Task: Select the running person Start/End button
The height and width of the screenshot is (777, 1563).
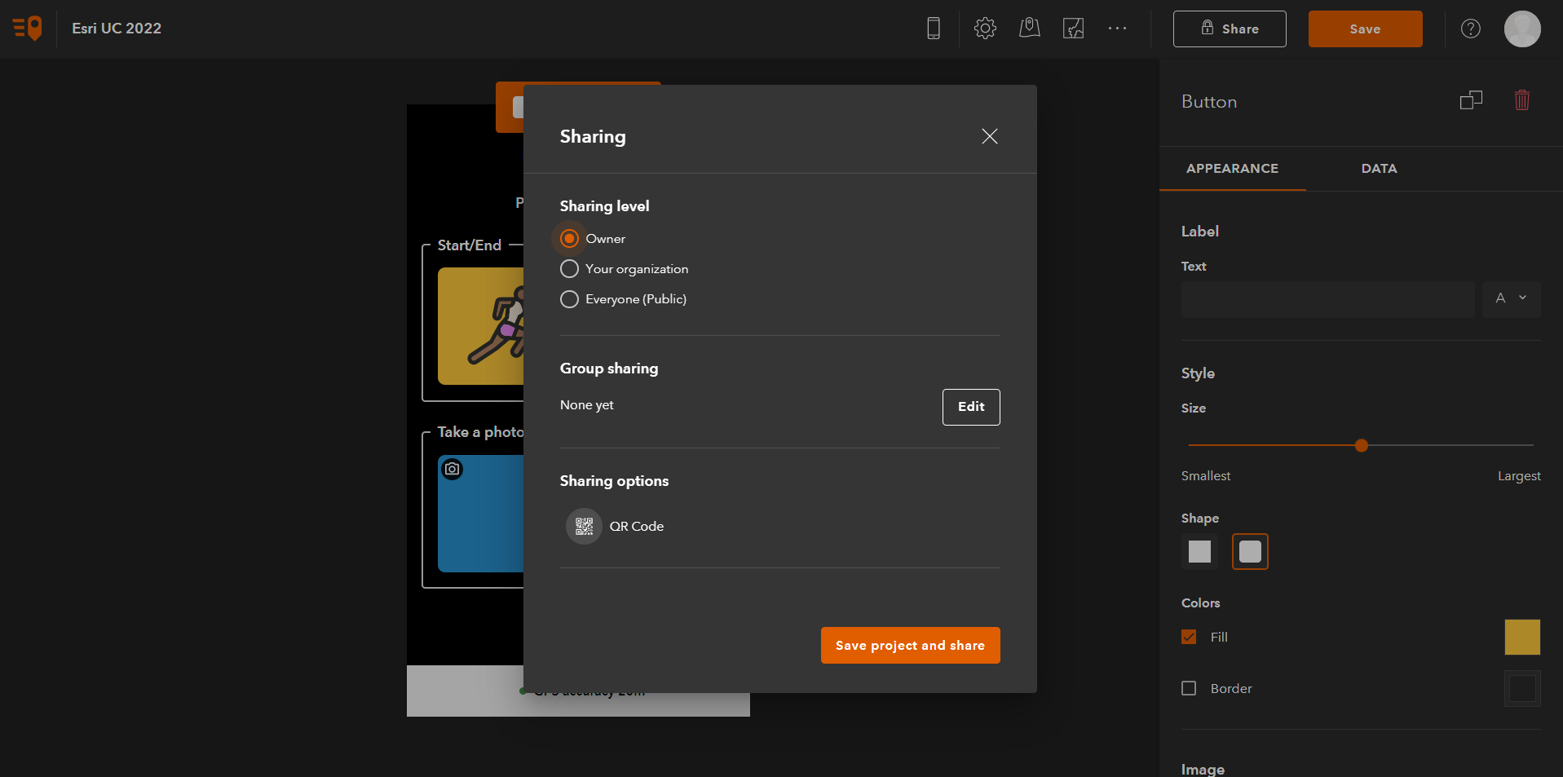Action: [481, 326]
